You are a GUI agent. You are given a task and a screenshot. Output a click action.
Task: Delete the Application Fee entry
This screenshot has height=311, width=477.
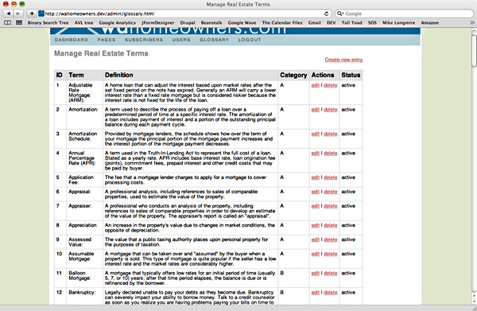[331, 177]
